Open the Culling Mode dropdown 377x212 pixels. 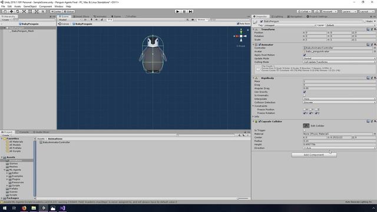tap(339, 62)
